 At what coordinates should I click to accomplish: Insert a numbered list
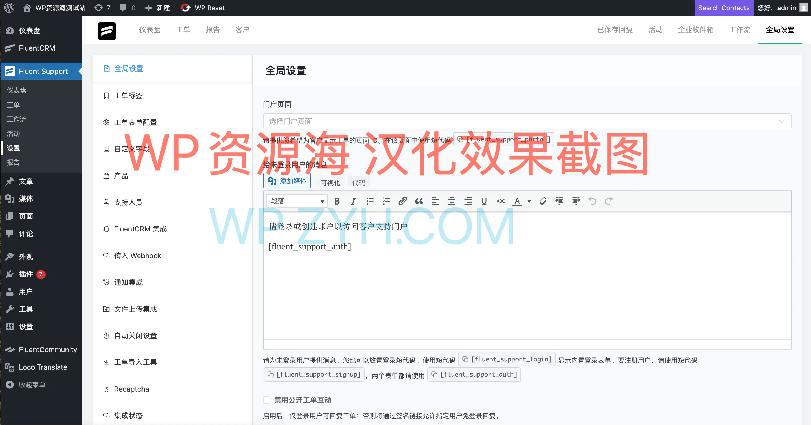[386, 201]
